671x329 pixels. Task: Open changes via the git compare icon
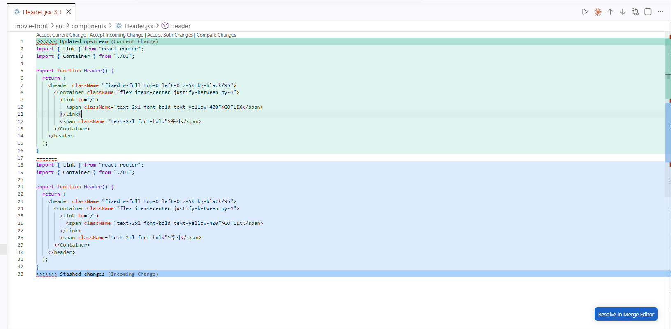click(635, 12)
